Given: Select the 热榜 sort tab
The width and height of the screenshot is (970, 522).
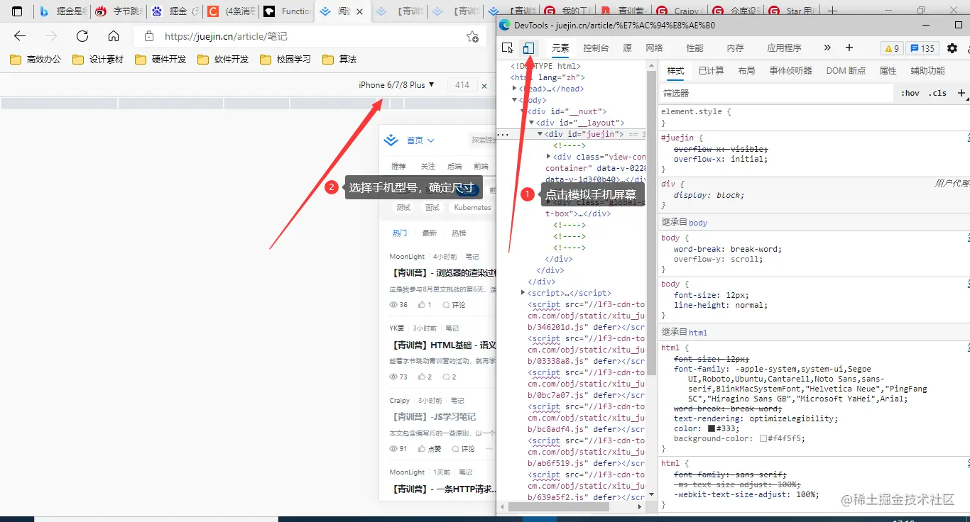Looking at the screenshot, I should coord(459,233).
